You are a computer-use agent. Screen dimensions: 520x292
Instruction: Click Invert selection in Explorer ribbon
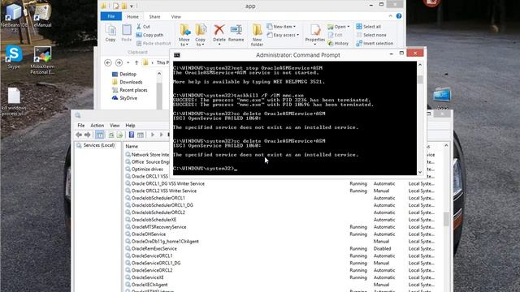click(x=375, y=43)
